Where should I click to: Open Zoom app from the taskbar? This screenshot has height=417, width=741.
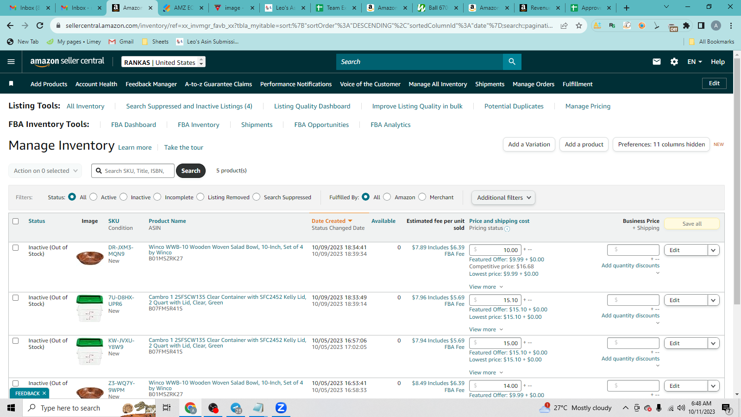click(281, 408)
